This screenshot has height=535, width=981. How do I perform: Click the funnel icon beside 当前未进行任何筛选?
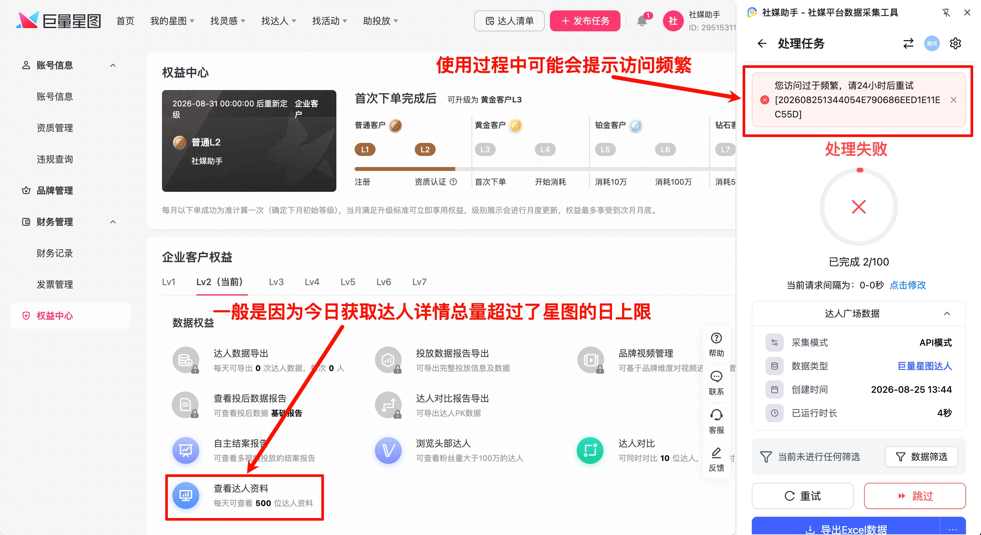(765, 457)
